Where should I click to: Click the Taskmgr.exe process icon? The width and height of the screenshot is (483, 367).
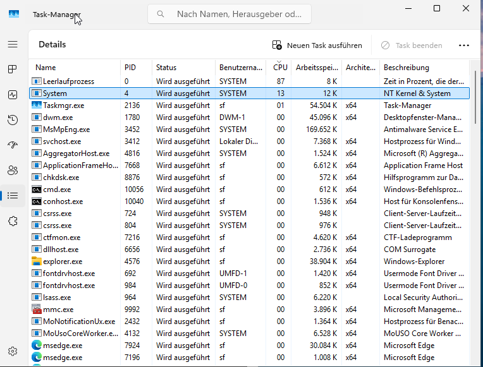coord(37,105)
